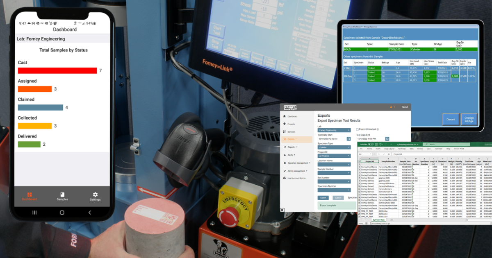
Task: Select the Dashboard icon in ForneyVault sidebar
Action: [285, 116]
